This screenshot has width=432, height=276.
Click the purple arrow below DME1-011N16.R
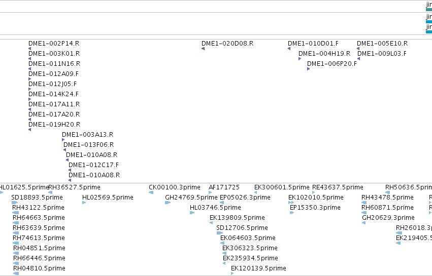pyautogui.click(x=30, y=69)
